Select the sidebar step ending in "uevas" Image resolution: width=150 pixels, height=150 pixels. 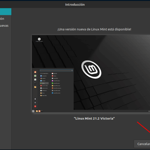6,25
